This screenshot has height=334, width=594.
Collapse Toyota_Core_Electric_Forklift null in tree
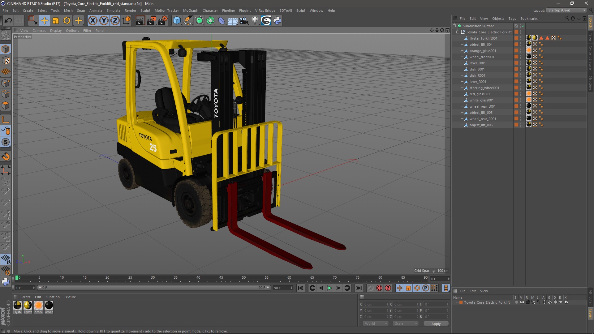(458, 32)
